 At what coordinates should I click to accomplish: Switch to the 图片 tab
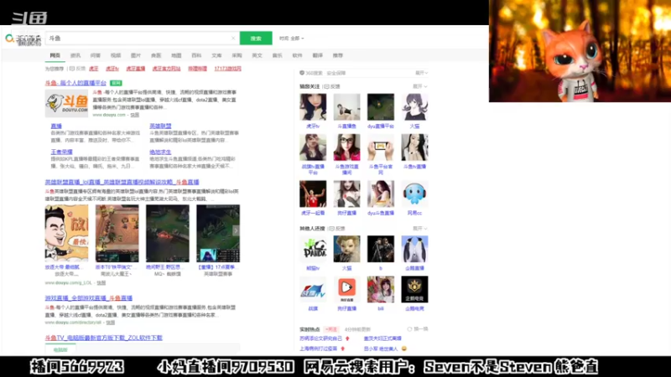136,55
